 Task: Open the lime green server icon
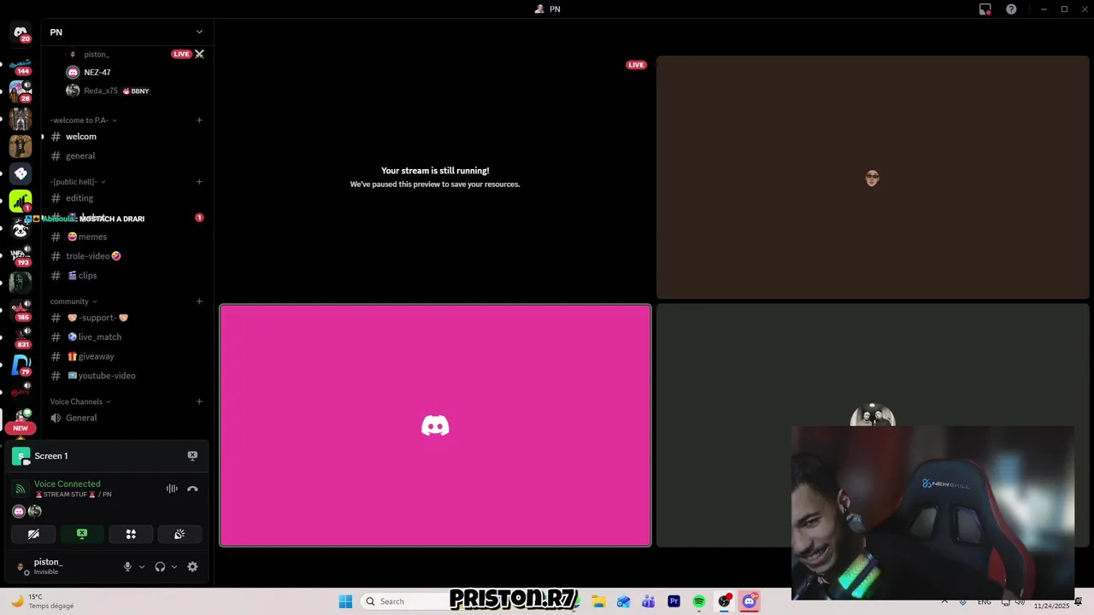click(21, 202)
